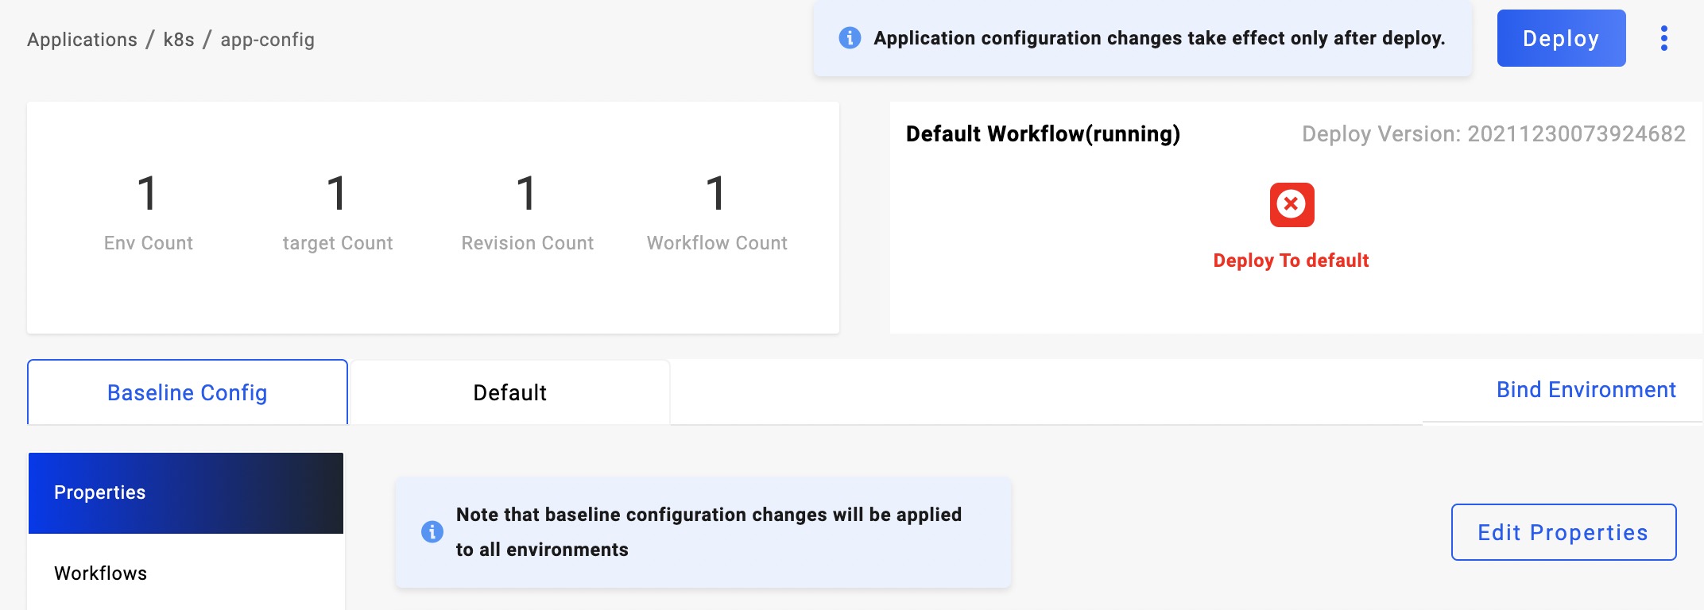Click the info icon in baseline note
Screen dimensions: 1704x610
(x=432, y=531)
